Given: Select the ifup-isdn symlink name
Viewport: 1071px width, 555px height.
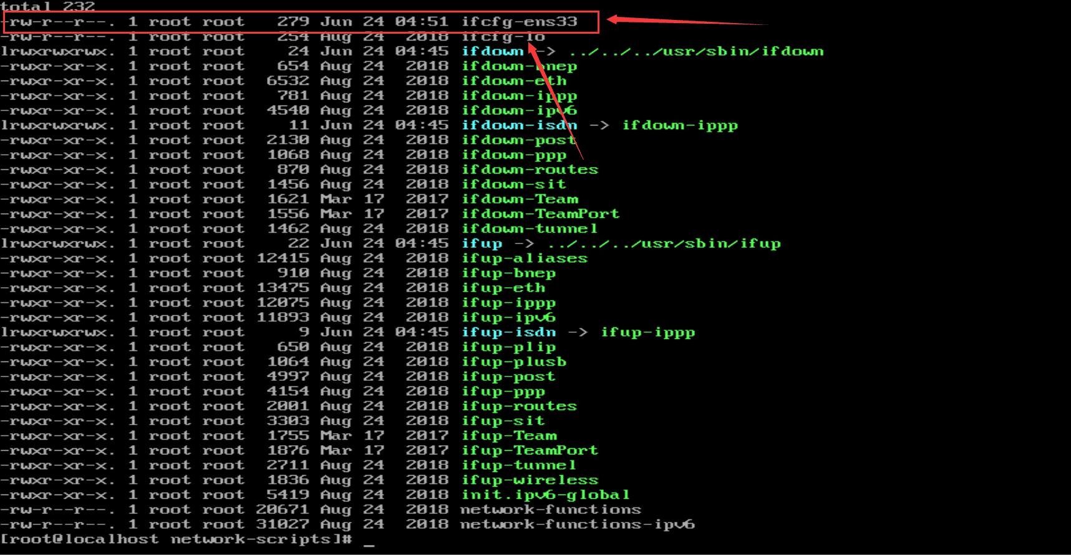Looking at the screenshot, I should click(x=508, y=333).
